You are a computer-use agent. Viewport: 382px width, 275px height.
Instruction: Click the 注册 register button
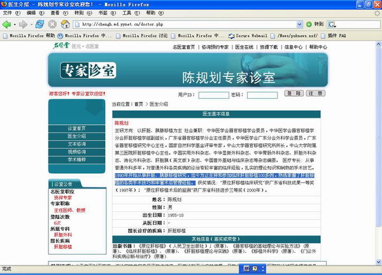tap(316, 94)
